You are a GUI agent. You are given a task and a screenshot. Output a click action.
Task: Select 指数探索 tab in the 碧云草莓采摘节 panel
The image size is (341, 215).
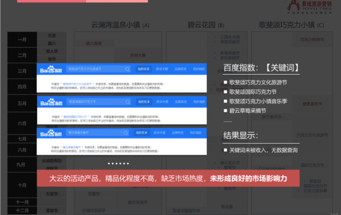[x=142, y=133]
